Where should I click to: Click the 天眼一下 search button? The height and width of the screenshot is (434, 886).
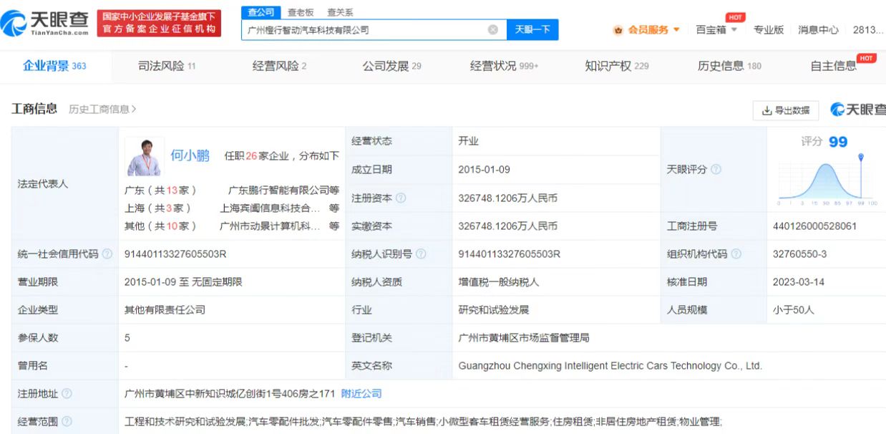point(532,29)
